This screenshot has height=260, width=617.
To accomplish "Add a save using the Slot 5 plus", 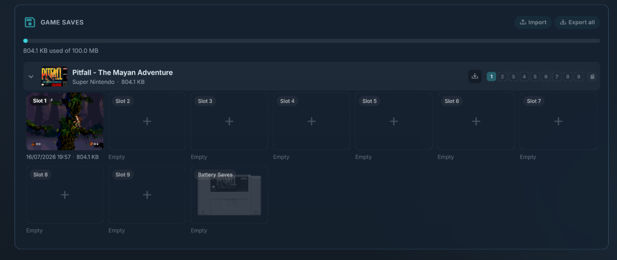I will (x=394, y=121).
